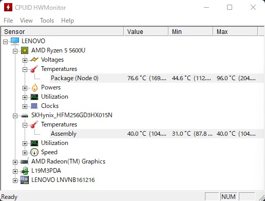Click the SKHynix drive icon
Screen dimensions: 265x201
(x=25, y=116)
